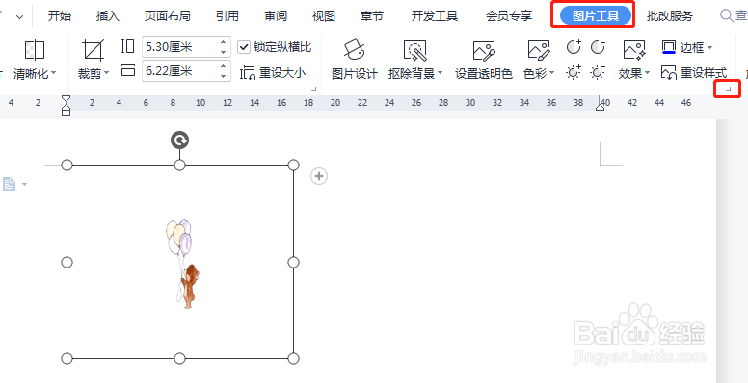Click the 效果 picture effects icon
The width and height of the screenshot is (748, 383).
coord(634,50)
